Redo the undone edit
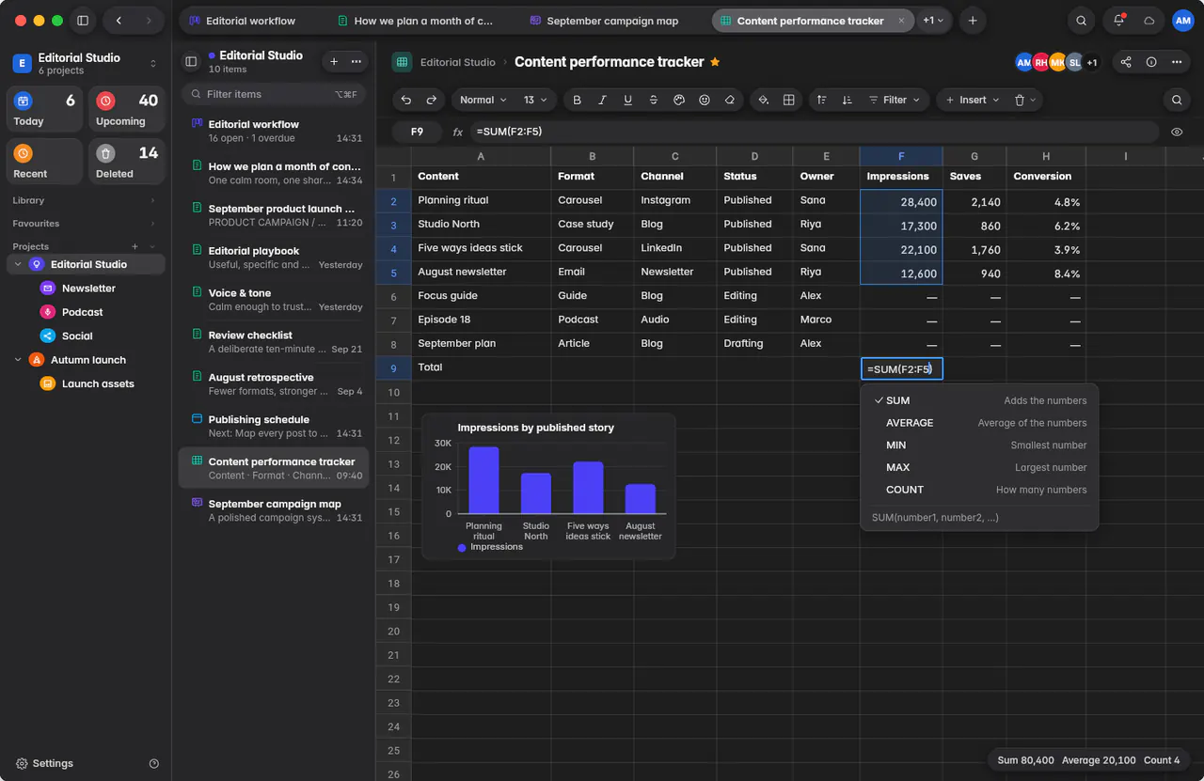This screenshot has height=781, width=1204. tap(432, 100)
